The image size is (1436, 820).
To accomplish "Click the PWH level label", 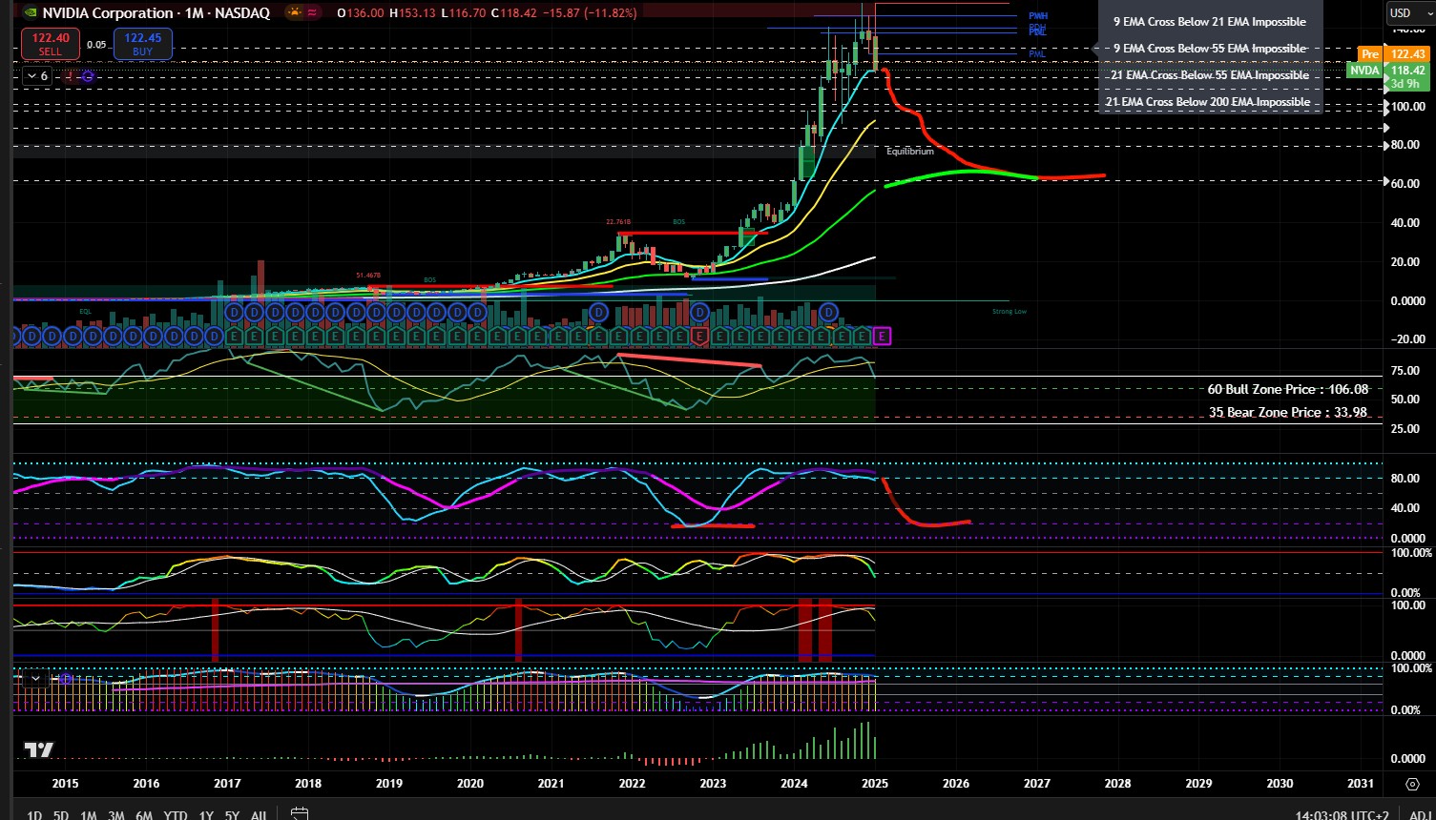I will [x=1038, y=16].
